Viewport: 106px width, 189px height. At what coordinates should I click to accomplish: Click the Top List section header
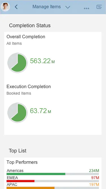click(x=18, y=151)
